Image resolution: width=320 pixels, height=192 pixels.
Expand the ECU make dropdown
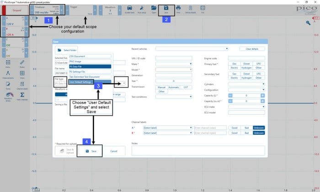pos(263,107)
